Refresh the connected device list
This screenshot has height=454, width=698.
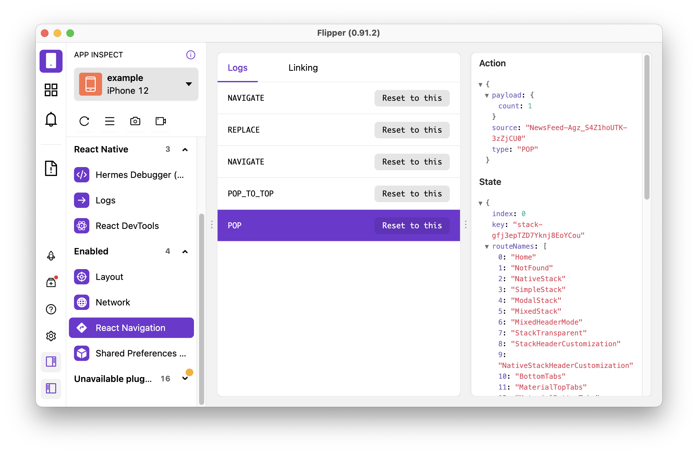tap(84, 121)
